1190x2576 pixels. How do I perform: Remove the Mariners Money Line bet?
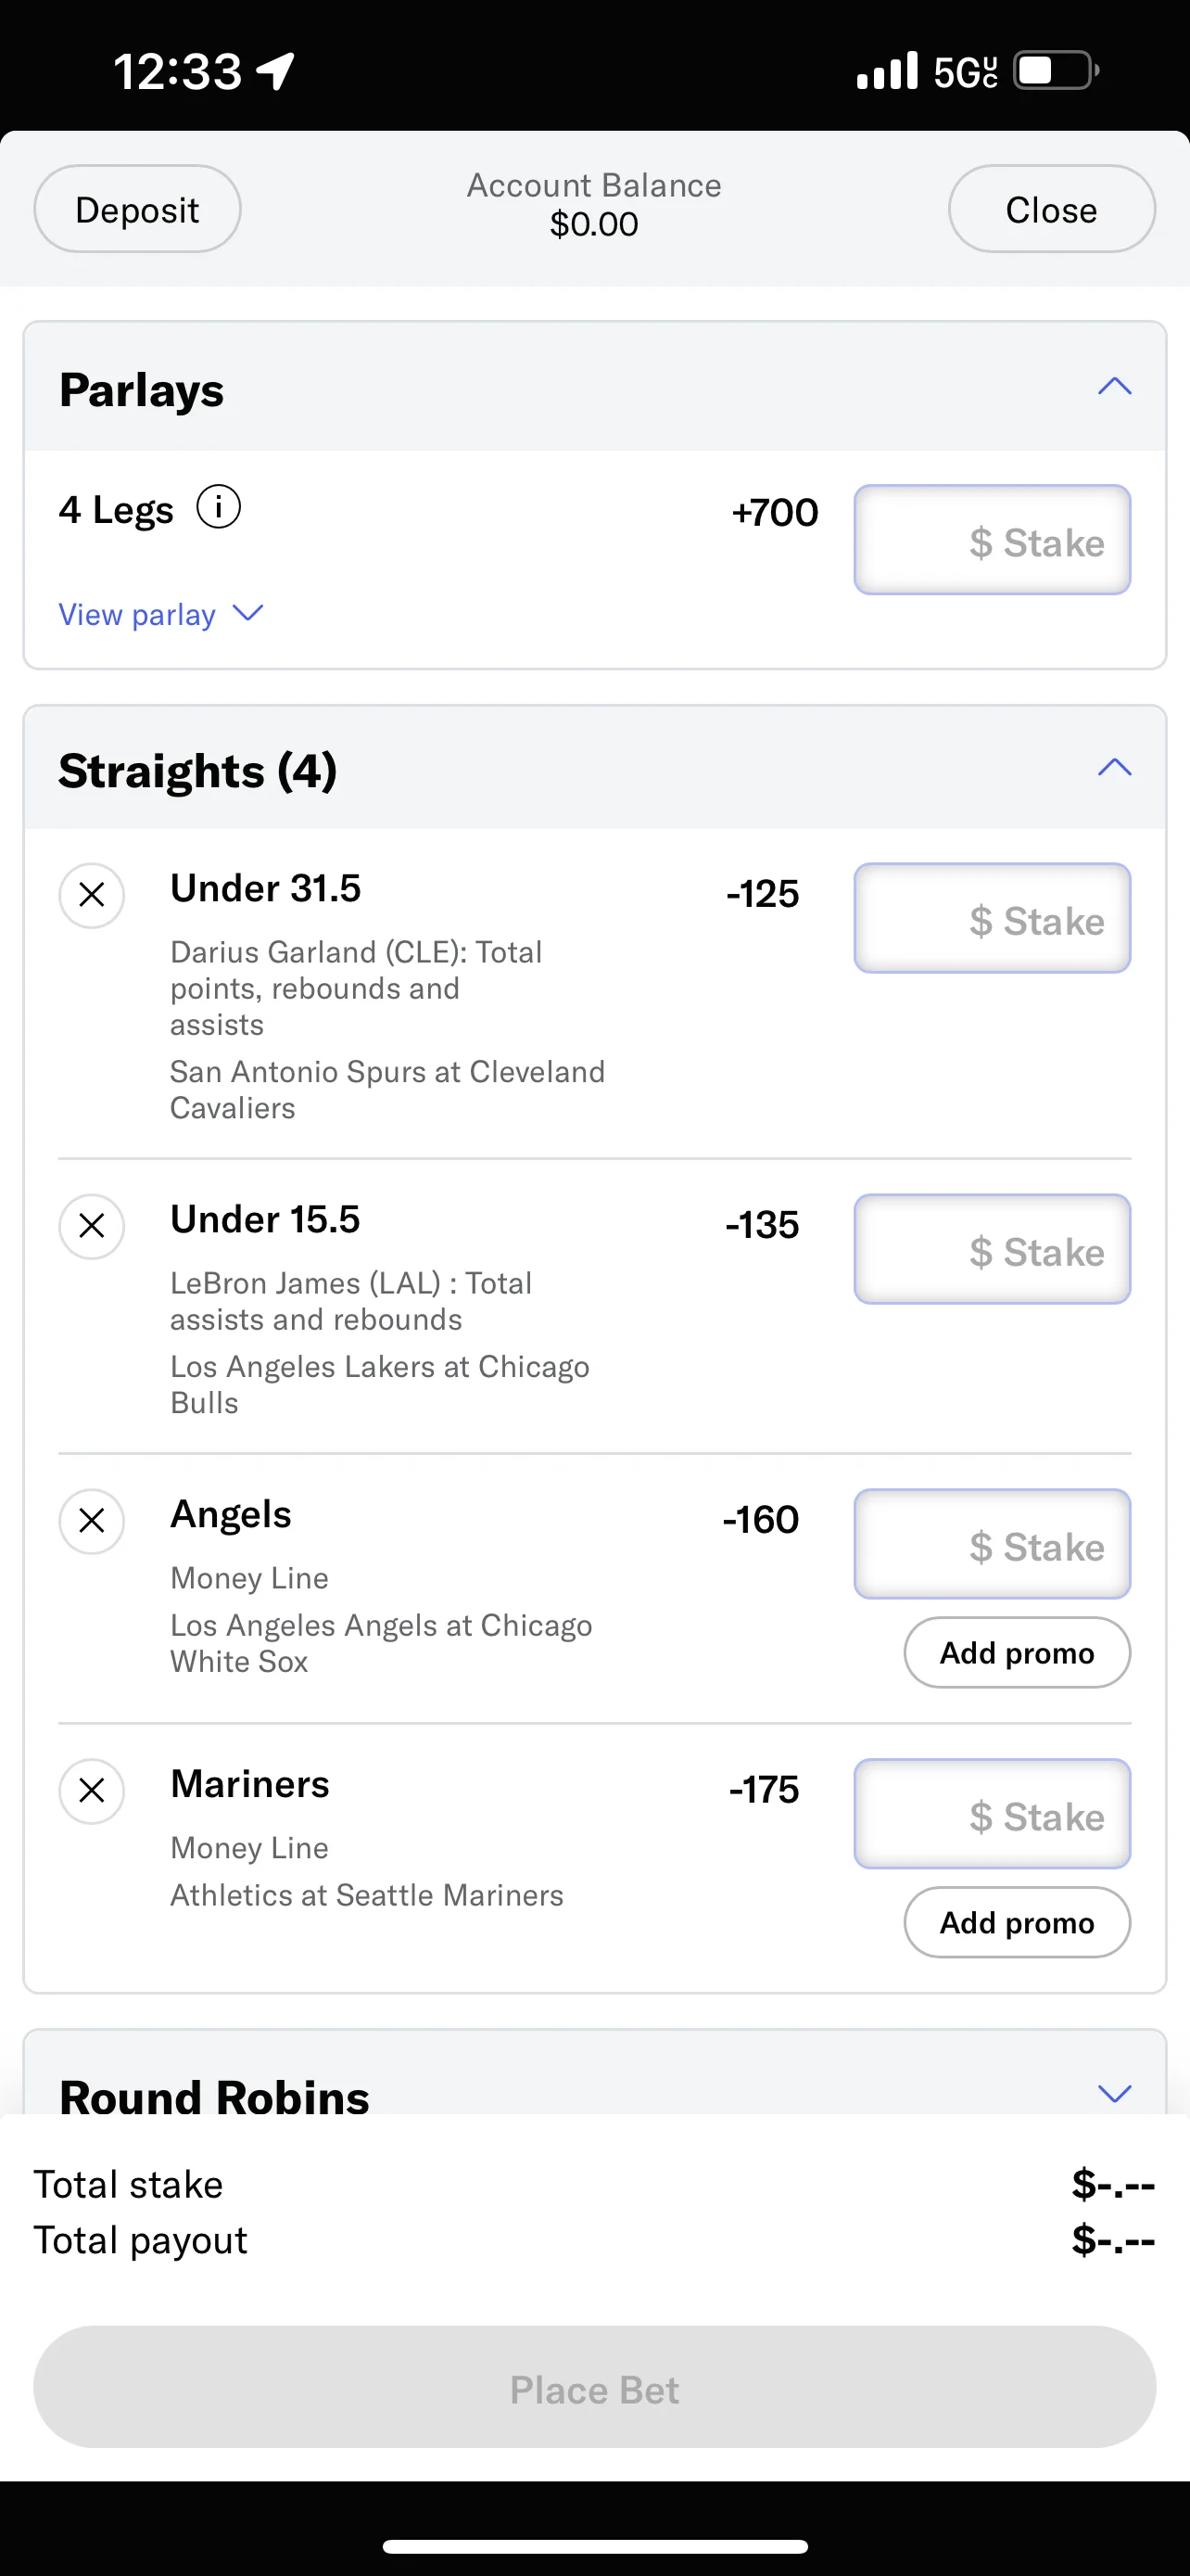pyautogui.click(x=92, y=1791)
